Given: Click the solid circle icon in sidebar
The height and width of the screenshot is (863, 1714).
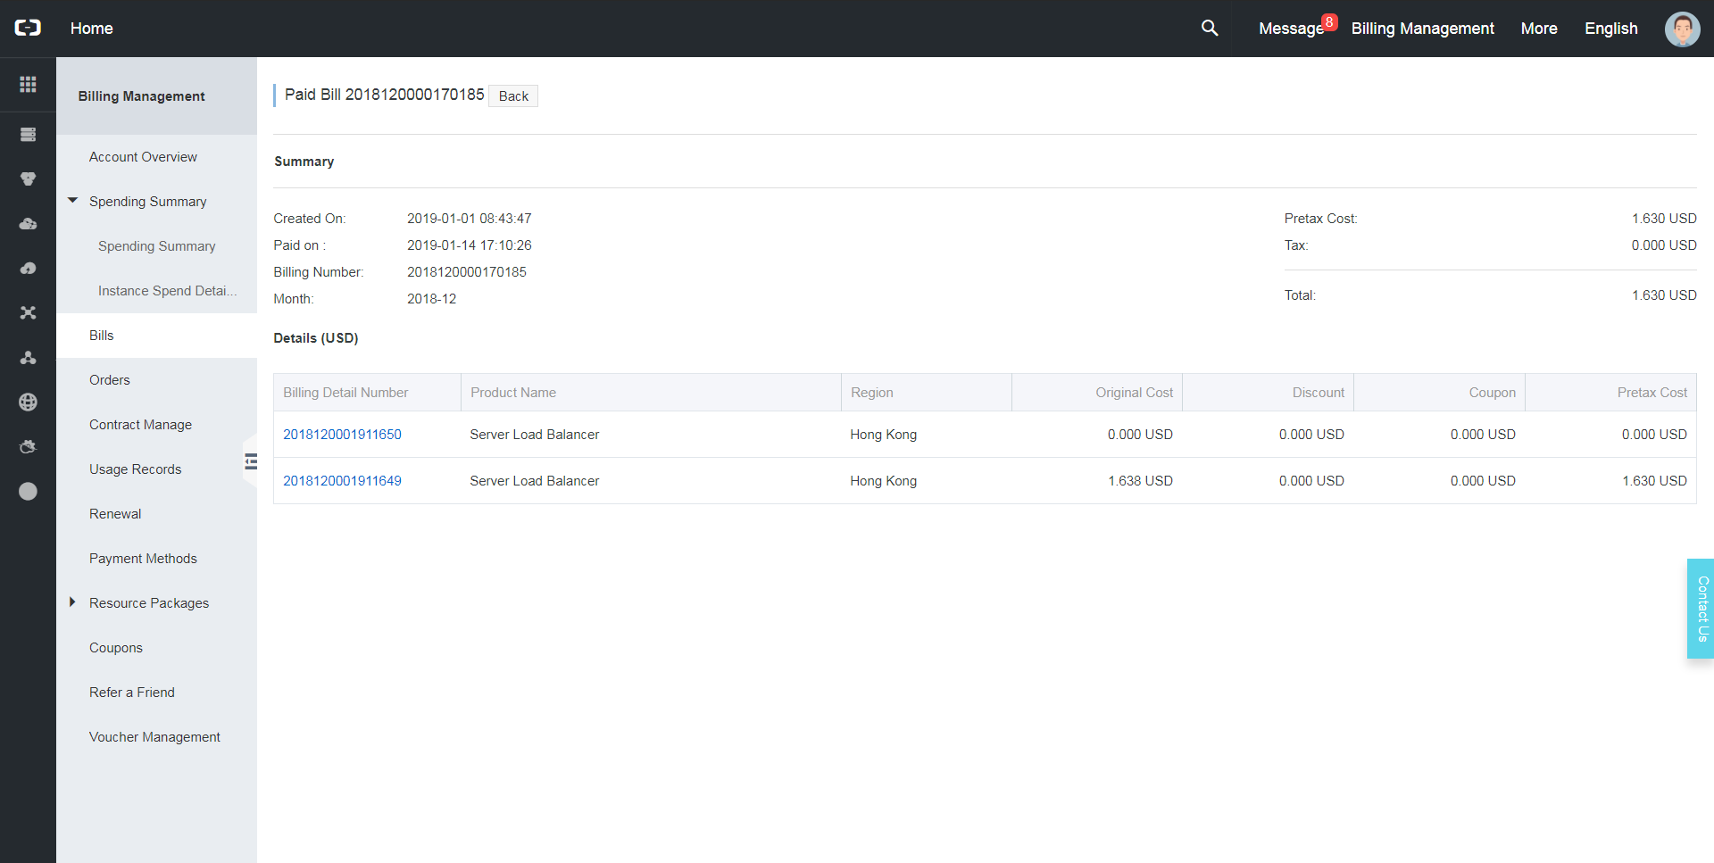Looking at the screenshot, I should click(28, 492).
